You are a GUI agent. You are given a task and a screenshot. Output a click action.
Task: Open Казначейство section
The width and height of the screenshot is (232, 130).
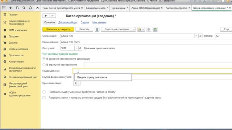(x=16, y=62)
